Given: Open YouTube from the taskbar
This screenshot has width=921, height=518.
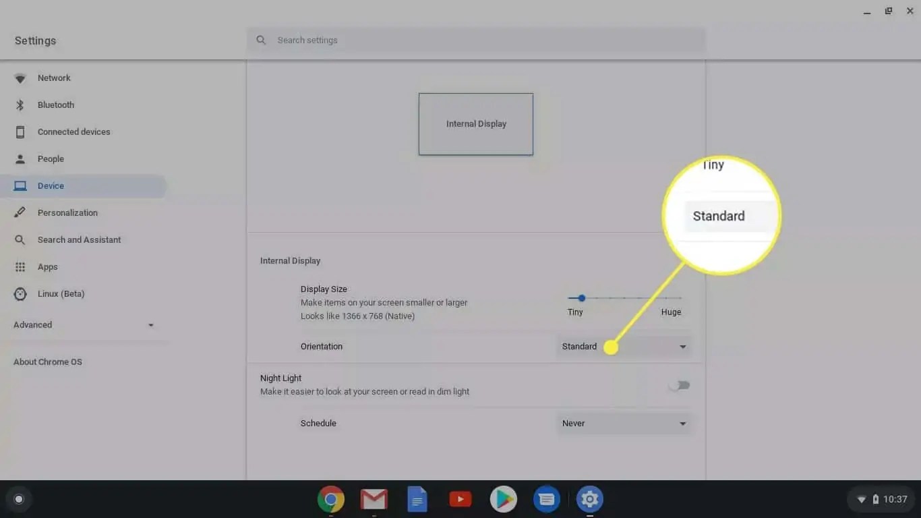Looking at the screenshot, I should coord(460,499).
